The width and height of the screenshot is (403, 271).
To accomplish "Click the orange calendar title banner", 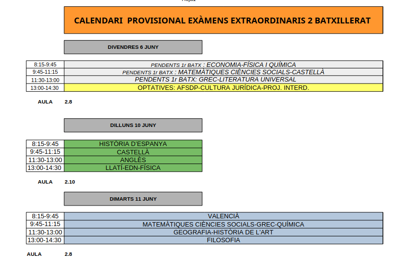I will pyautogui.click(x=223, y=20).
